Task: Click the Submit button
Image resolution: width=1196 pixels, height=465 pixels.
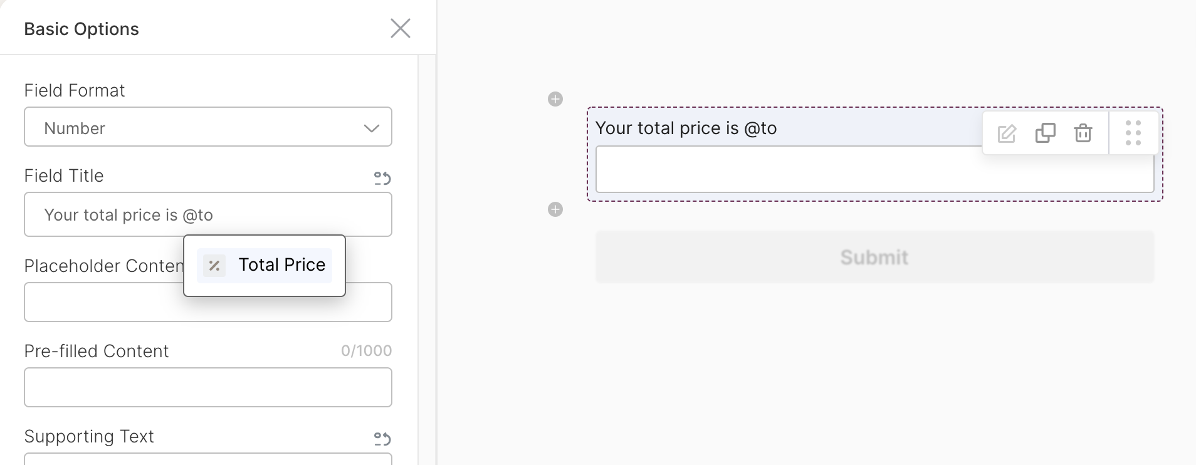Action: (874, 257)
